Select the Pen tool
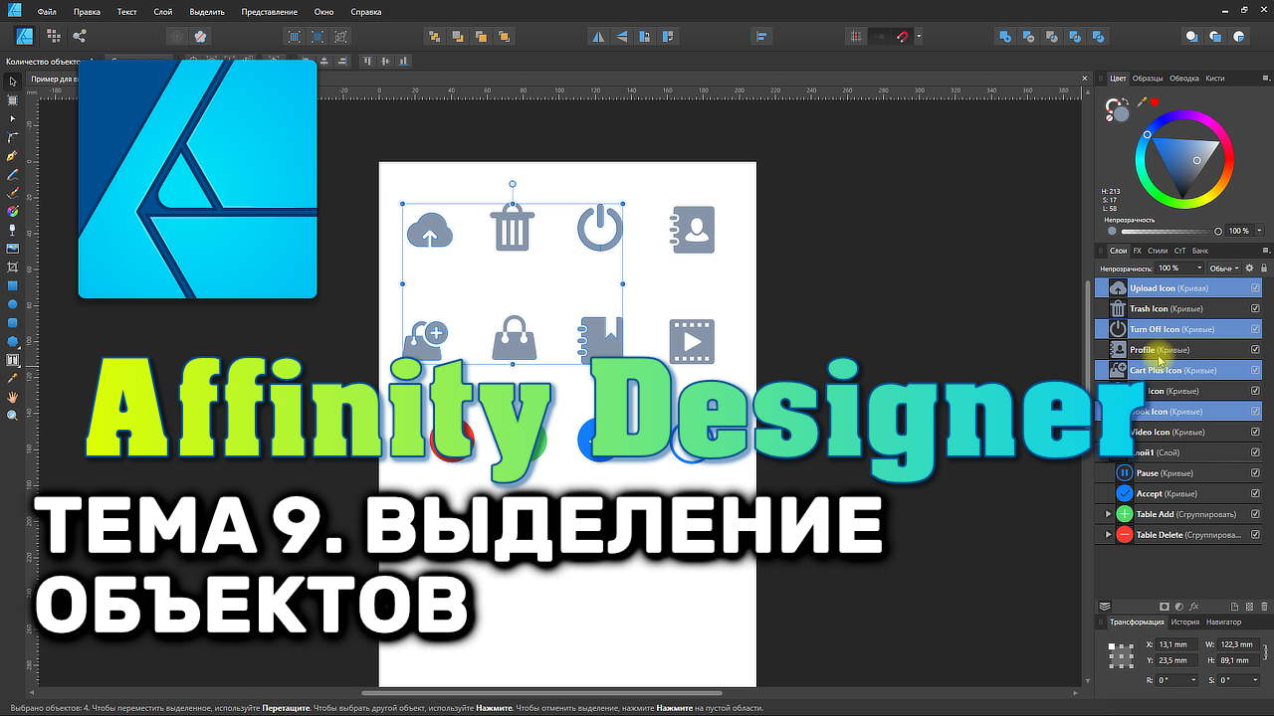The width and height of the screenshot is (1274, 716). [13, 156]
